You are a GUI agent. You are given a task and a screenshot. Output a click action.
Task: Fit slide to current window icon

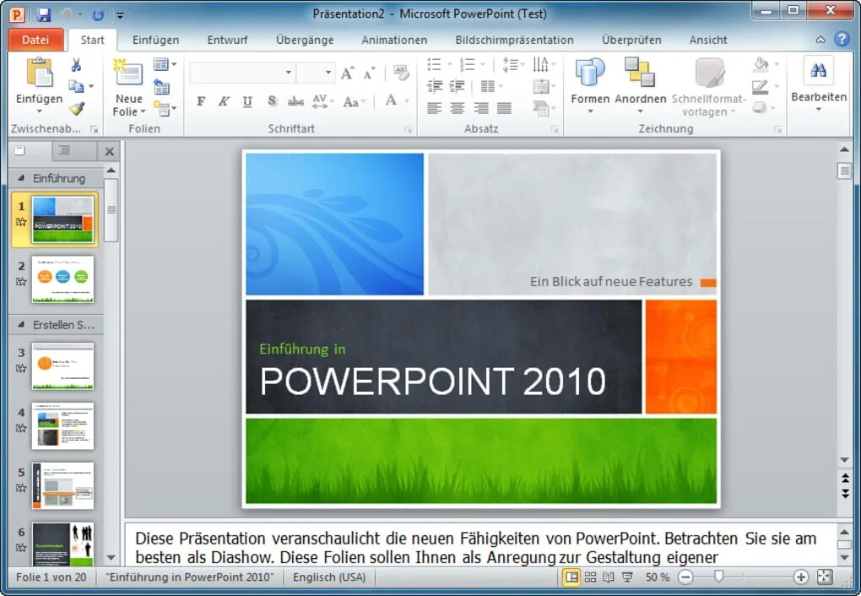click(x=825, y=577)
